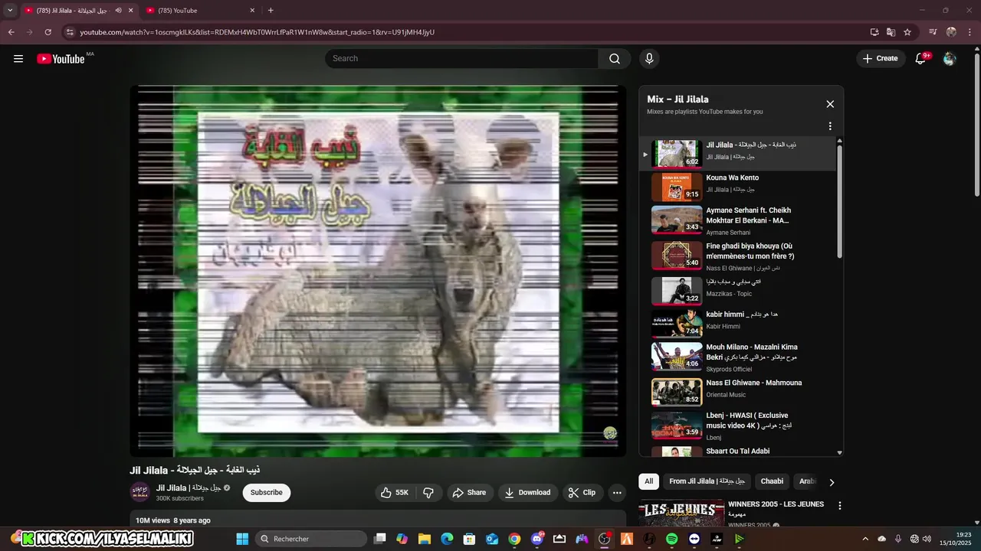Go back in browser history
The width and height of the screenshot is (981, 551).
click(11, 32)
